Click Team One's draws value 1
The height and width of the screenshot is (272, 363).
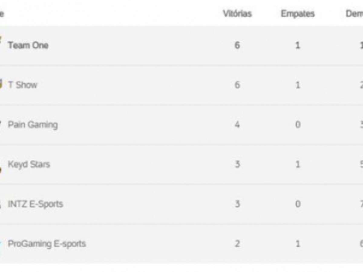[x=298, y=45]
